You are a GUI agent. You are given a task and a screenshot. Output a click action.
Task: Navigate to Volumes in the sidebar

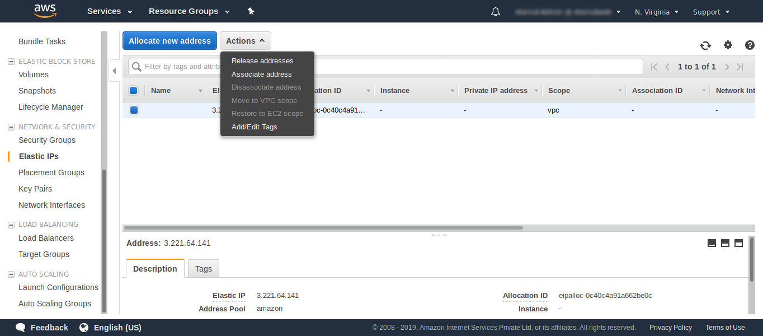(34, 74)
